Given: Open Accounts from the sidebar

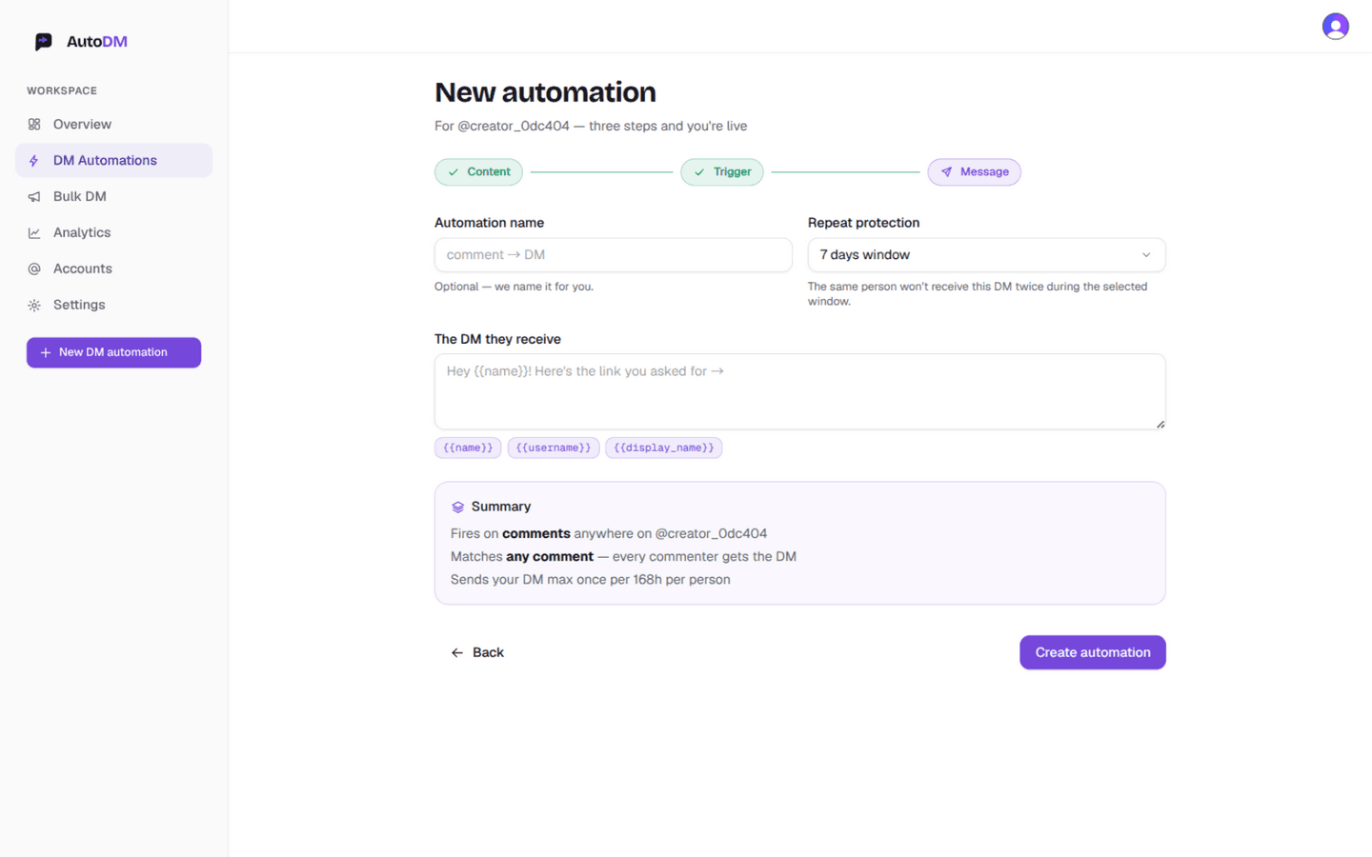Looking at the screenshot, I should click(113, 269).
